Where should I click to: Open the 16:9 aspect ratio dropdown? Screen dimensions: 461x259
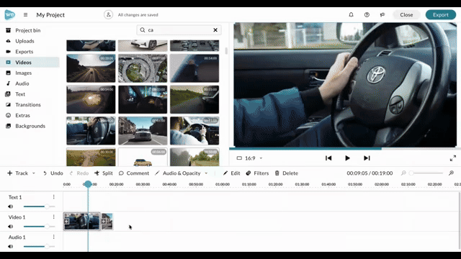[x=250, y=158]
